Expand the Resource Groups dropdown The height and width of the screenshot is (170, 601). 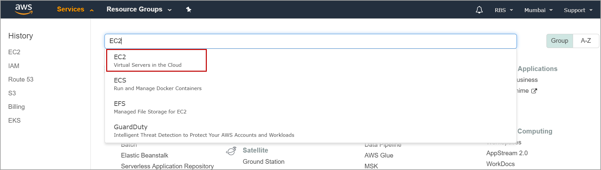[x=139, y=10]
